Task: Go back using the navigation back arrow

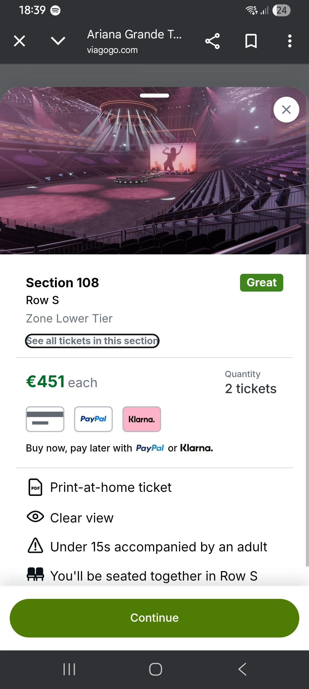Action: pos(242,669)
